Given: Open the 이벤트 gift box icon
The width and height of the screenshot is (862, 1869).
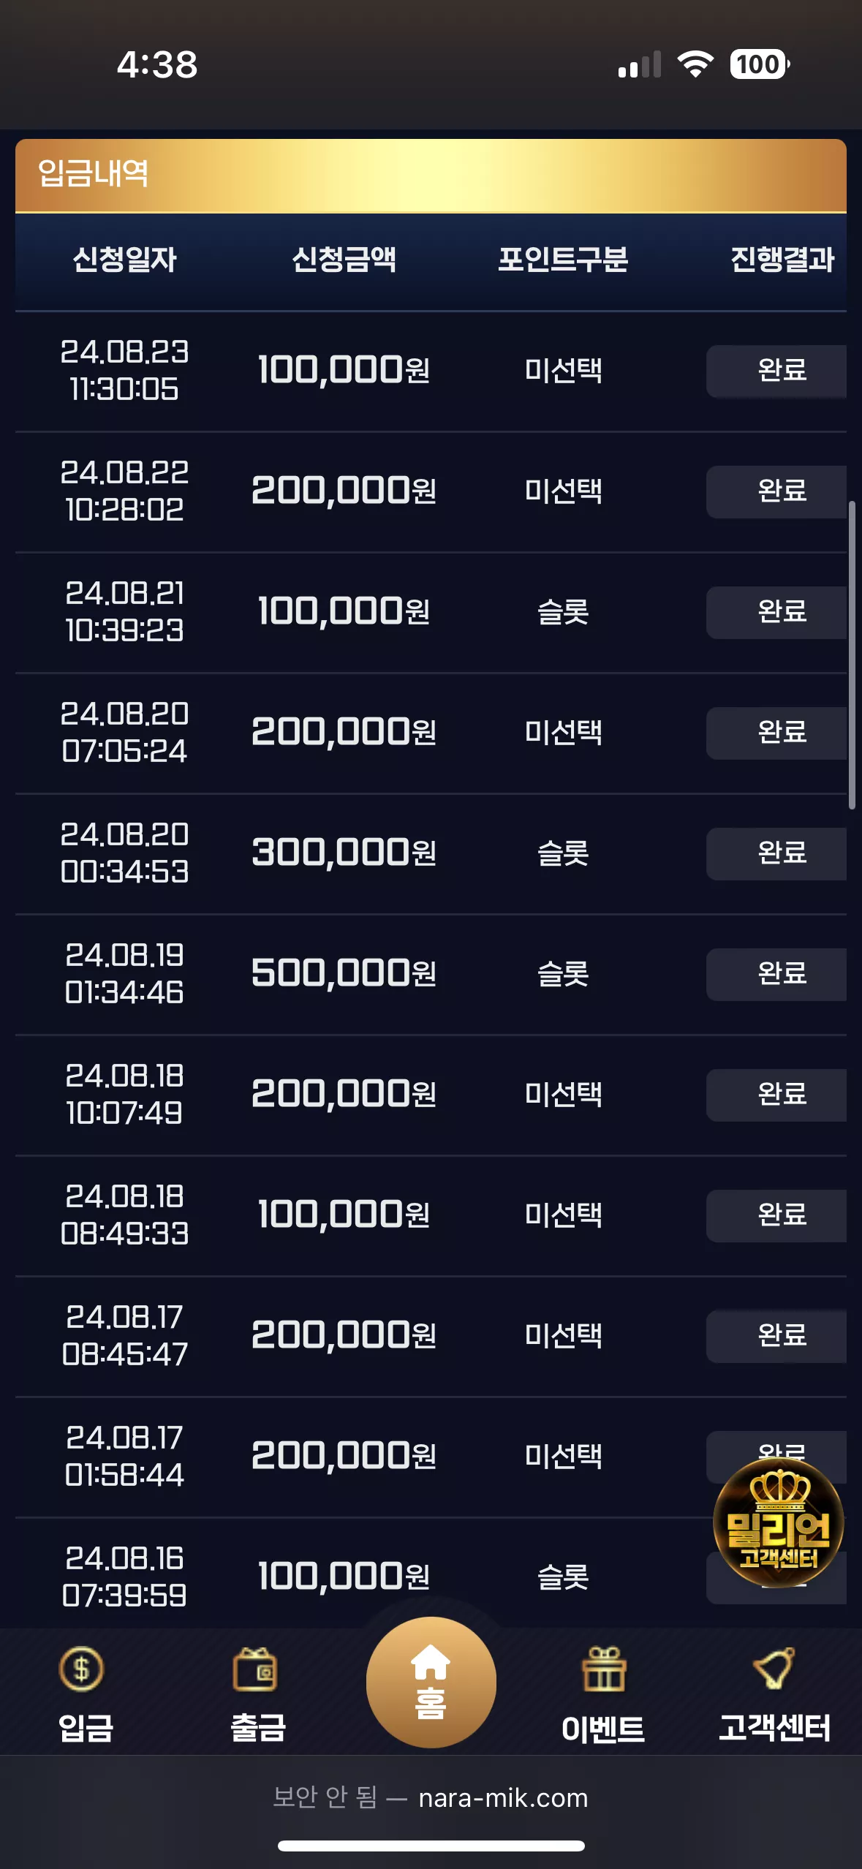Looking at the screenshot, I should (x=604, y=1669).
